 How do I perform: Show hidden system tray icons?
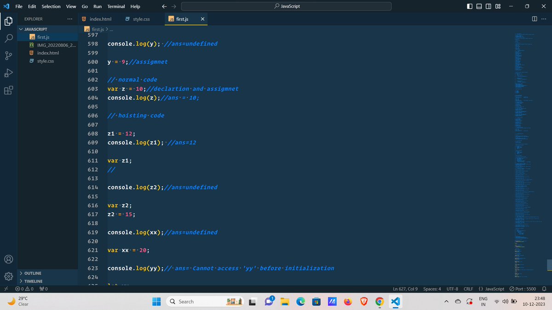(x=446, y=301)
